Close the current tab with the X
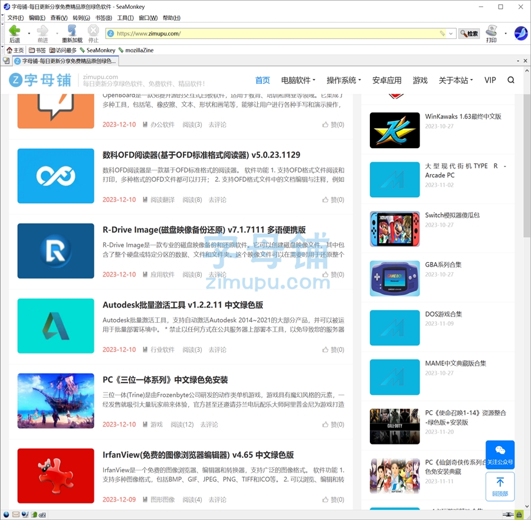531x520 pixels. coord(525,61)
